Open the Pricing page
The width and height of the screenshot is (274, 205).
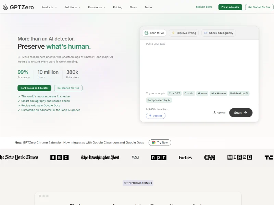tap(117, 7)
